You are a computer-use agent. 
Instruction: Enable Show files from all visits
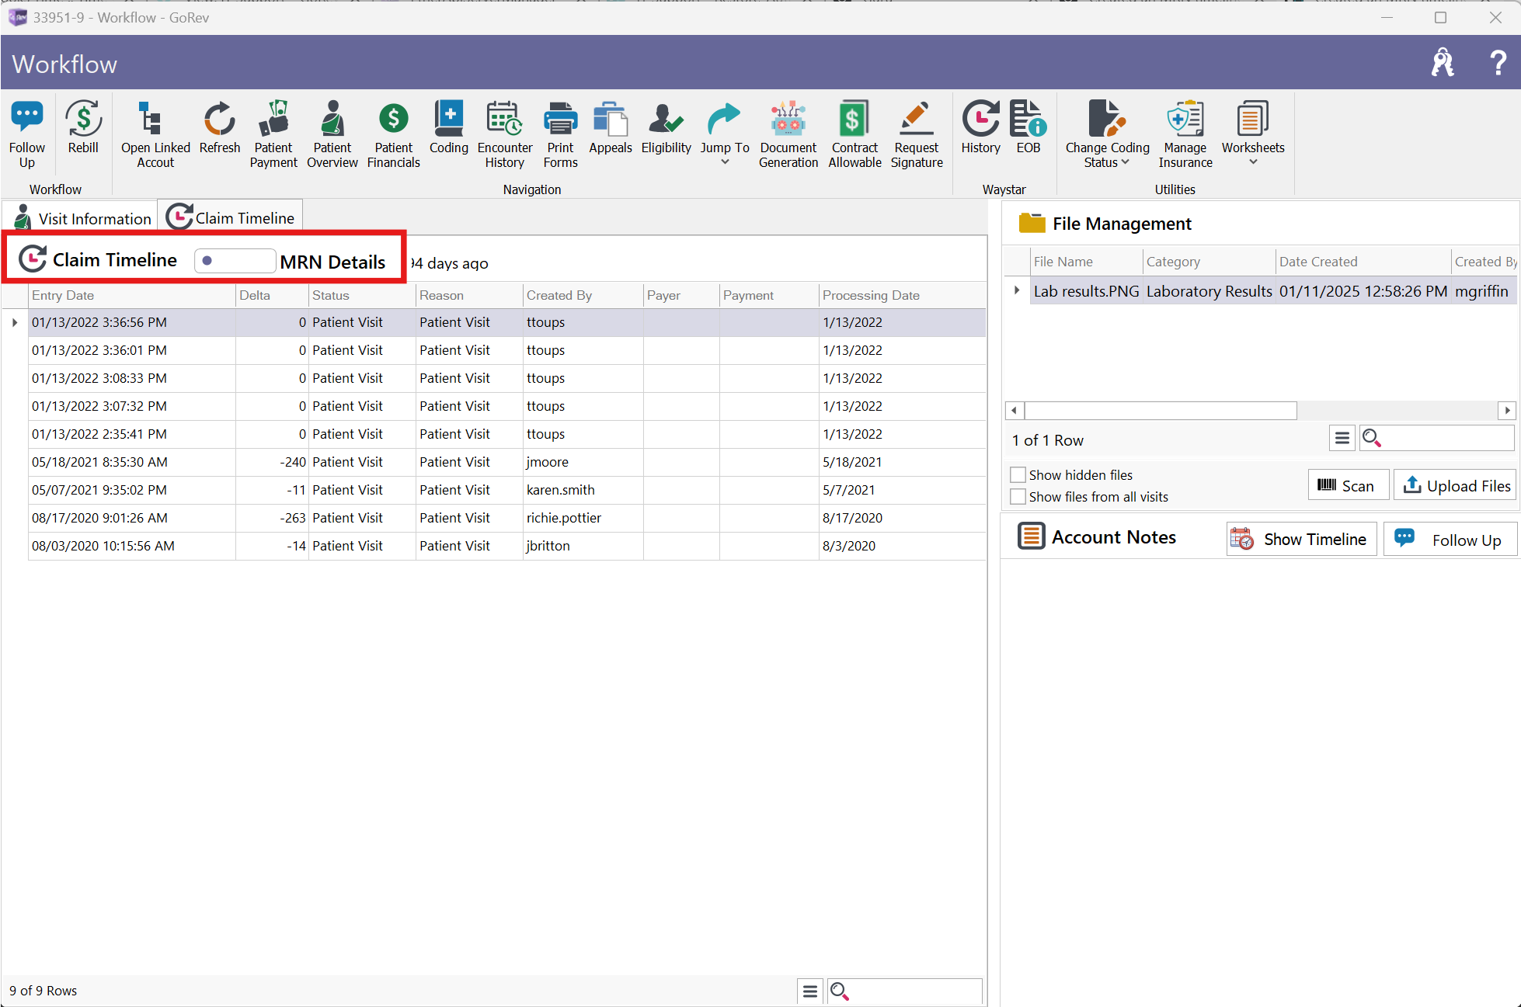1018,496
